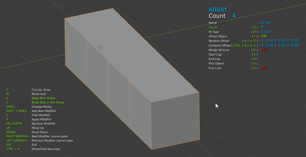Click the First Last 'OFF' value
The image size is (306, 157).
coord(265,68)
